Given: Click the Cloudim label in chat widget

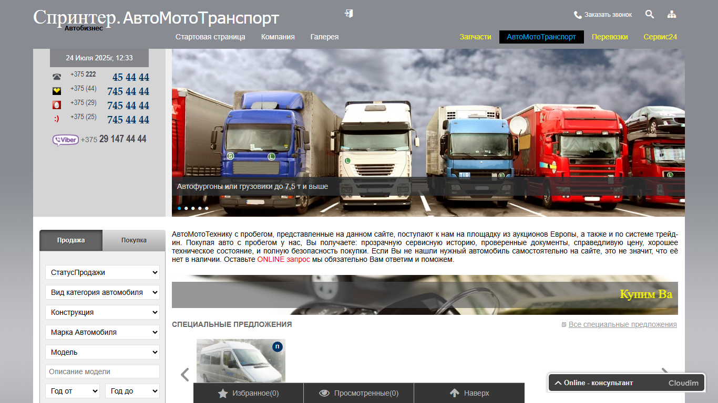Looking at the screenshot, I should point(683,383).
